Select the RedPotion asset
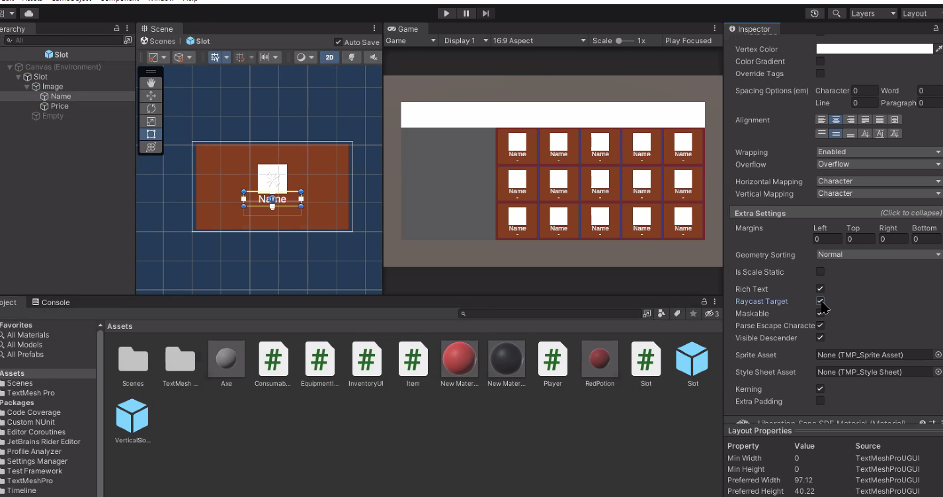The image size is (943, 497). (600, 364)
